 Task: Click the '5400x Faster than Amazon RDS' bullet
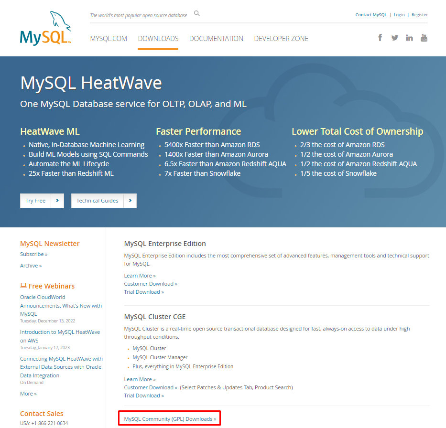point(212,145)
